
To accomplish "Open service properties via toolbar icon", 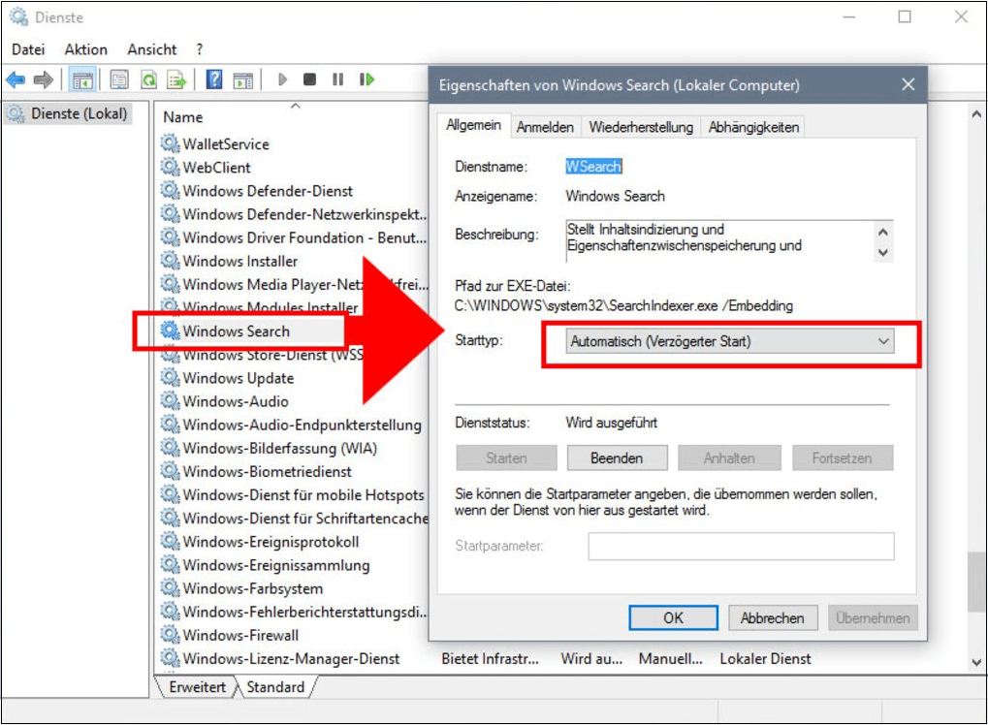I will tap(117, 79).
